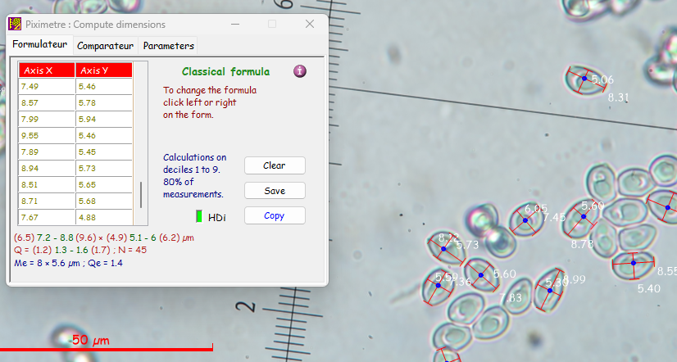677x362 pixels.
Task: Click the Axis Y column header
Action: (x=103, y=70)
